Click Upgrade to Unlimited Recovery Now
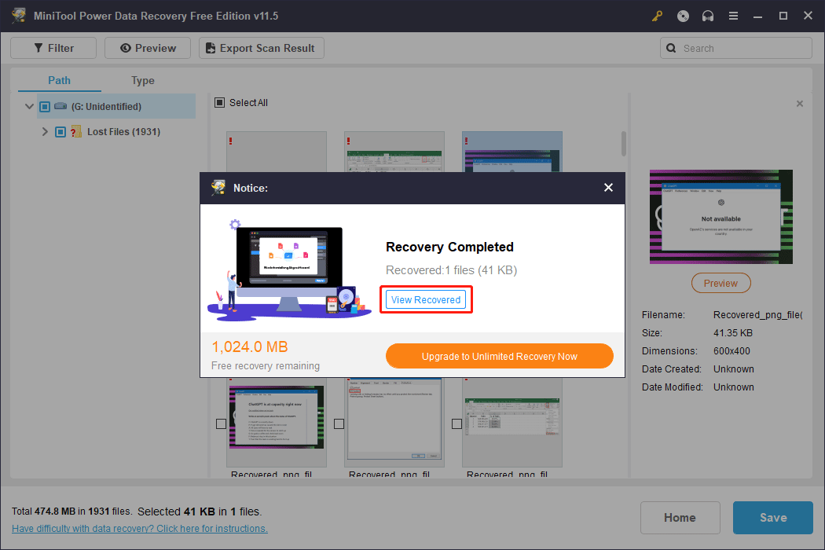Viewport: 825px width, 550px height. pyautogui.click(x=499, y=356)
